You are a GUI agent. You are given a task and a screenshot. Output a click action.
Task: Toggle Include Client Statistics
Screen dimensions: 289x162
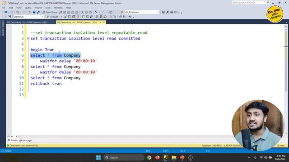[x=91, y=17]
